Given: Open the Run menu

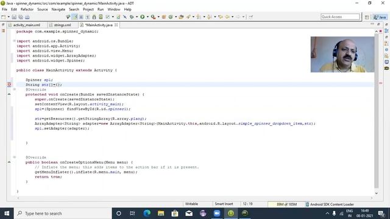Looking at the screenshot, I should click(x=101, y=10).
